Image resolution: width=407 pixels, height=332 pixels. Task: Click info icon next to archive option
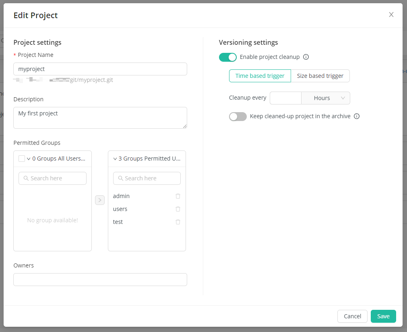357,116
